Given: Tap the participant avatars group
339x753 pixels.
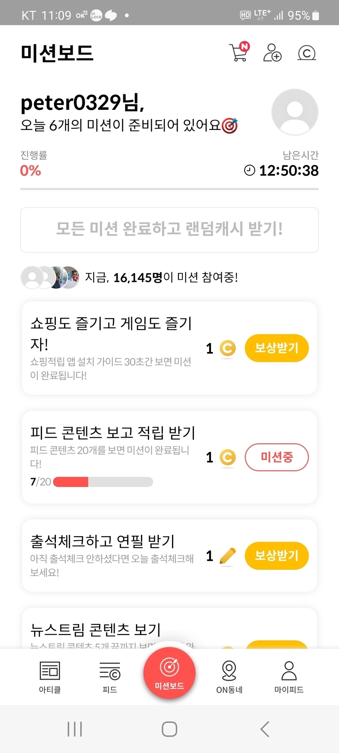Looking at the screenshot, I should click(x=50, y=278).
